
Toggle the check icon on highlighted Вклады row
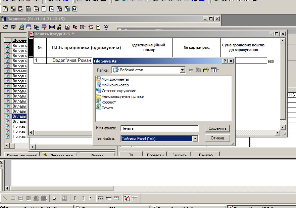pyautogui.click(x=8, y=116)
